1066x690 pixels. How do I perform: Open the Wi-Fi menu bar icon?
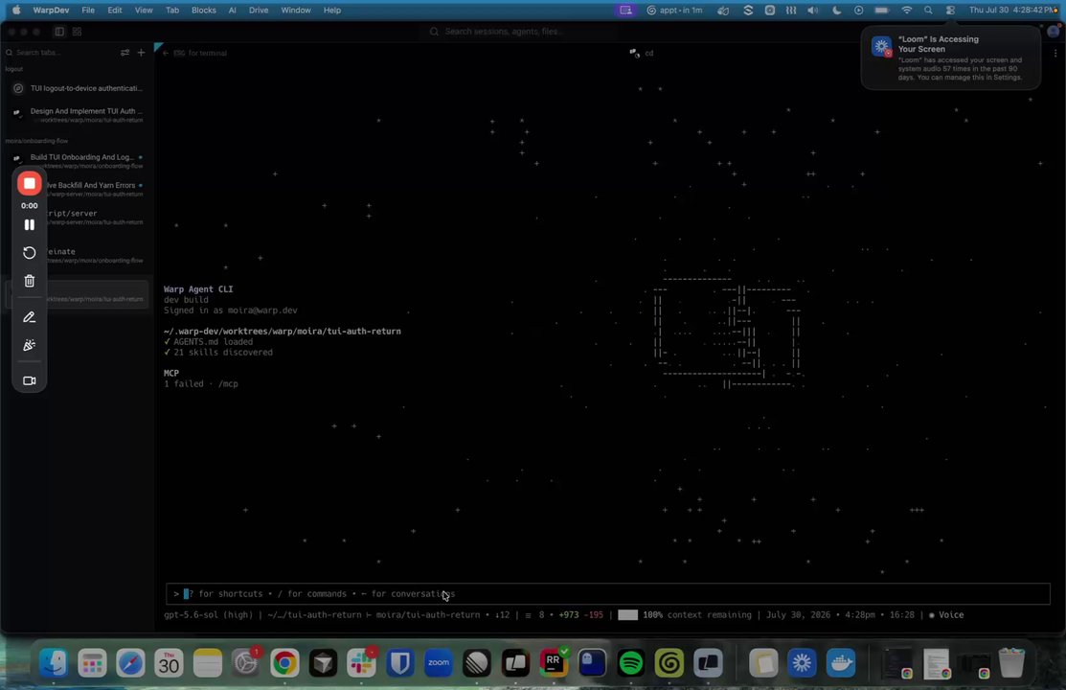tap(906, 11)
